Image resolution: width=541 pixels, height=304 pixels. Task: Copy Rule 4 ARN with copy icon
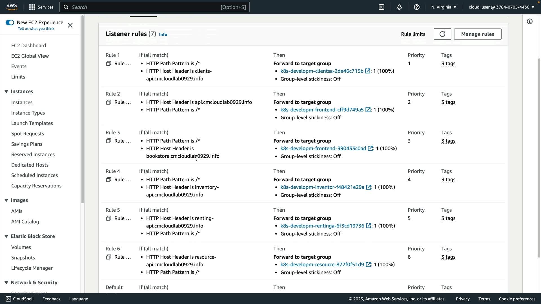[108, 180]
